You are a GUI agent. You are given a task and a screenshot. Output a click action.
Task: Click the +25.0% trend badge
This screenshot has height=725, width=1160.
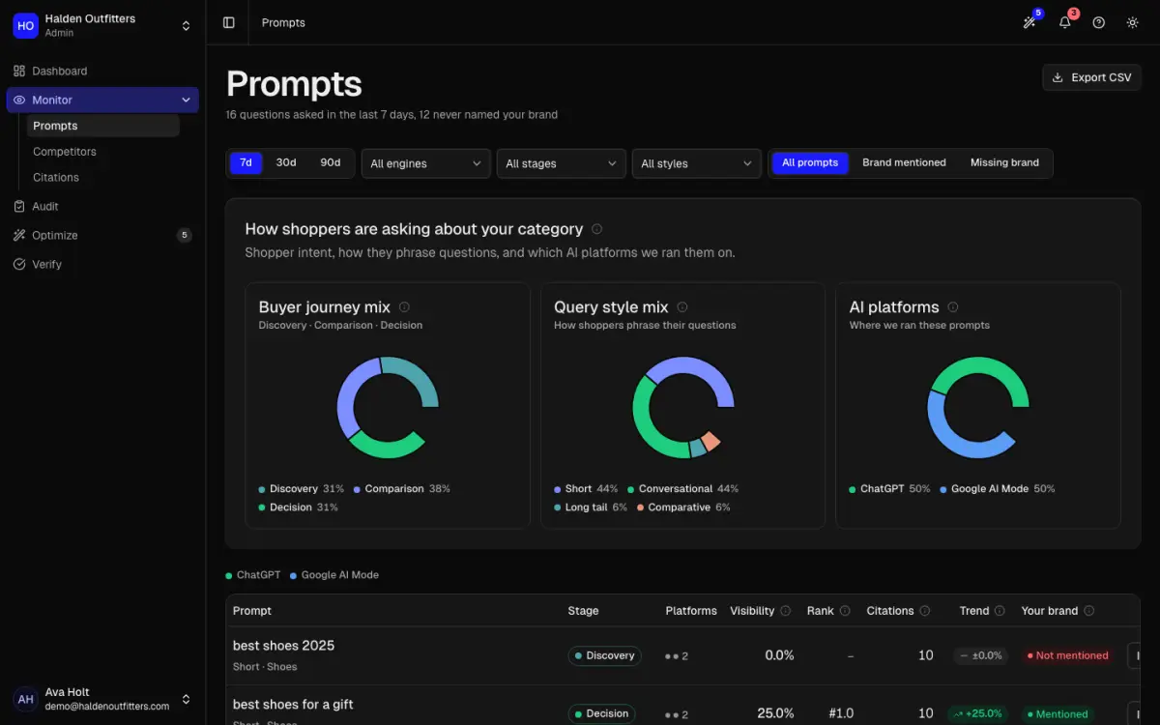(979, 713)
